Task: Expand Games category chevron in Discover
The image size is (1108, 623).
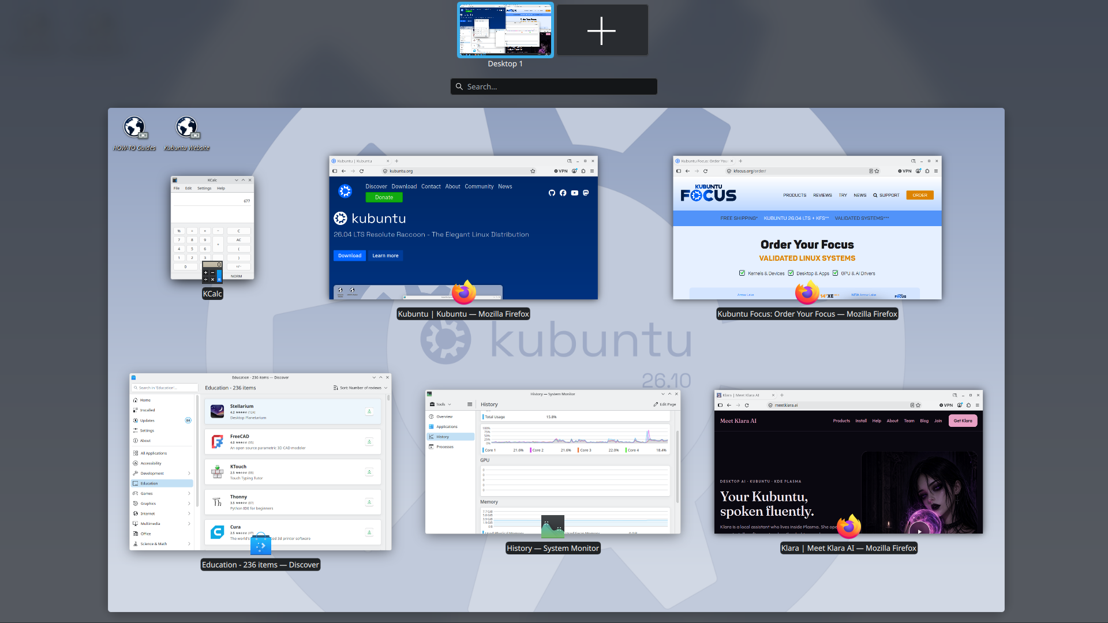Action: (189, 493)
